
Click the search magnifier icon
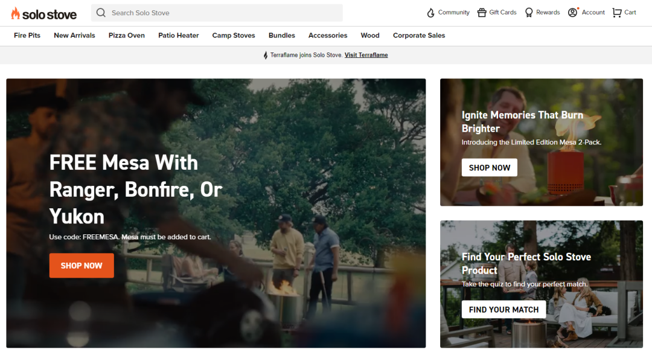coord(101,13)
